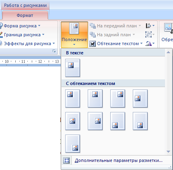Choose top-center position with text wrapping

(95, 99)
